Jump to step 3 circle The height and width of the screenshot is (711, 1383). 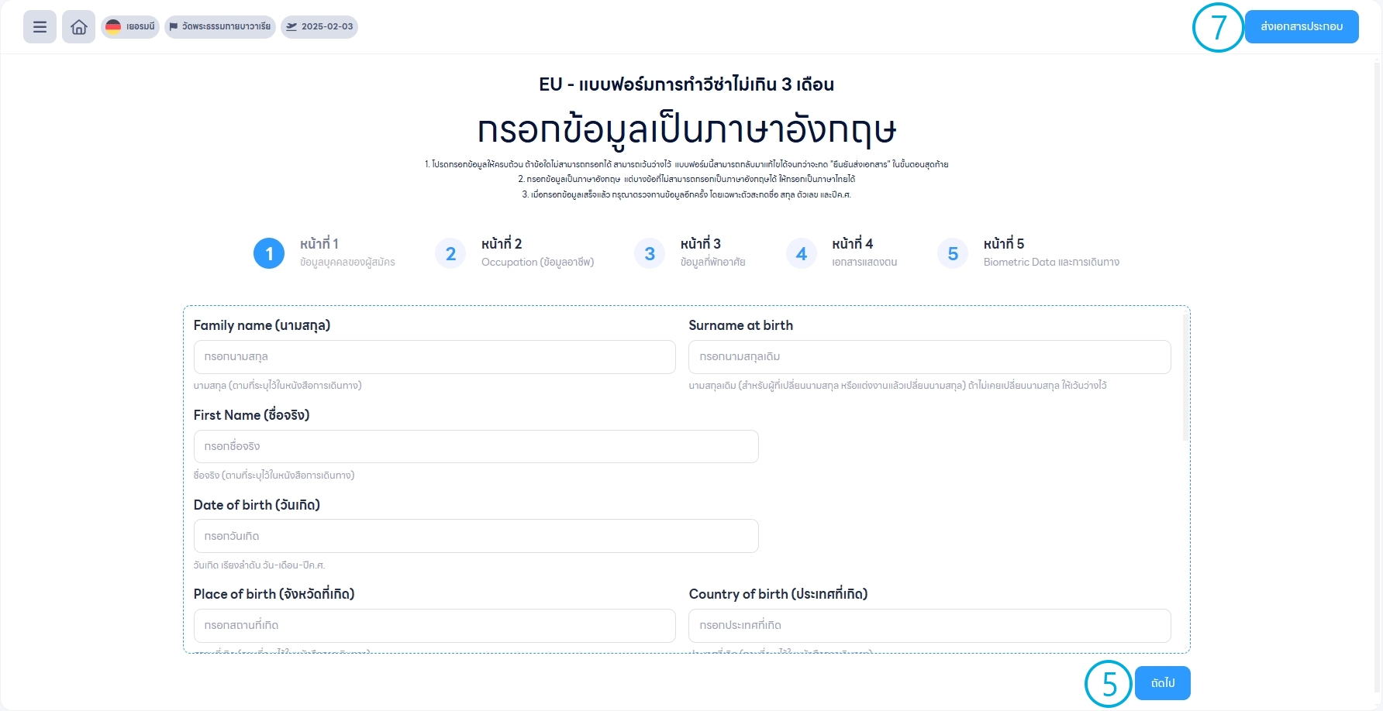pos(650,253)
